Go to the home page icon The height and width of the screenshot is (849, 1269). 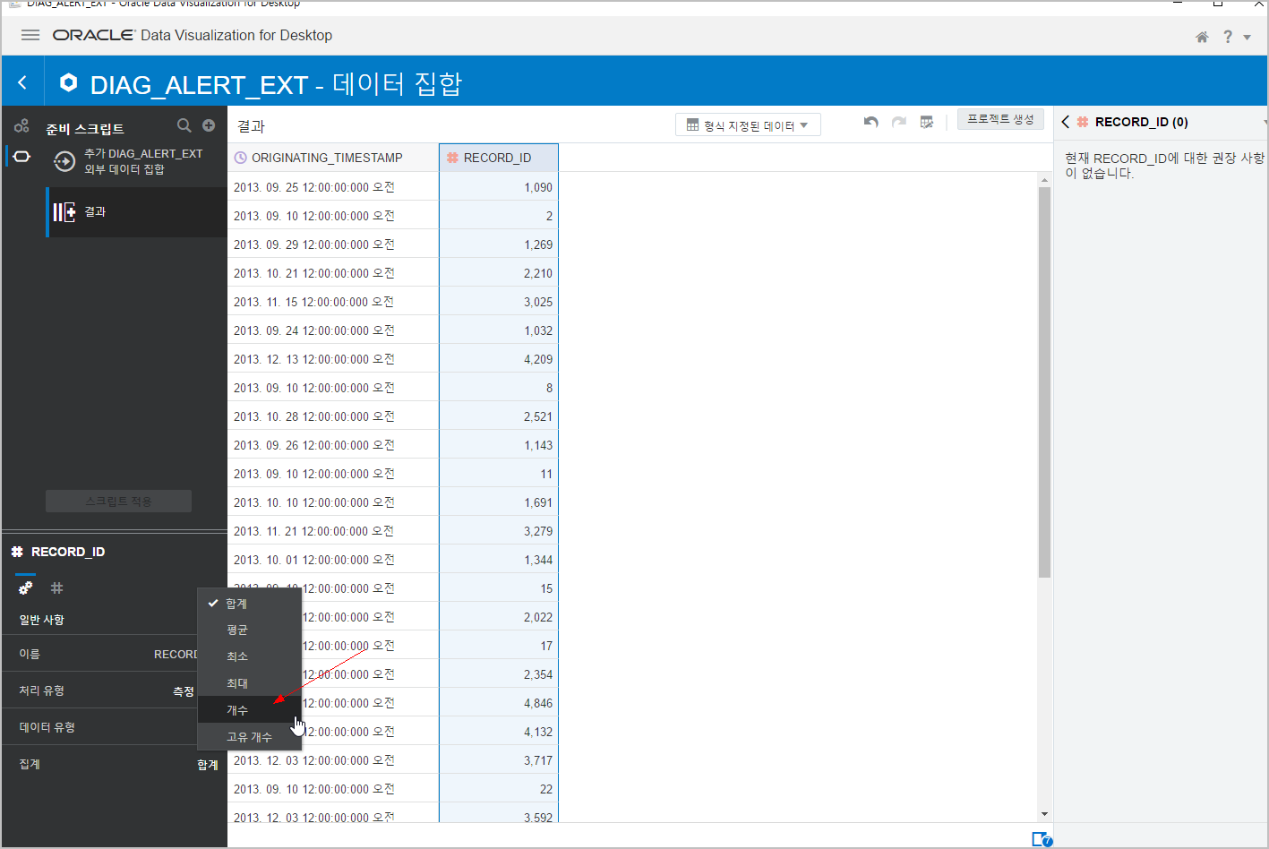1202,37
